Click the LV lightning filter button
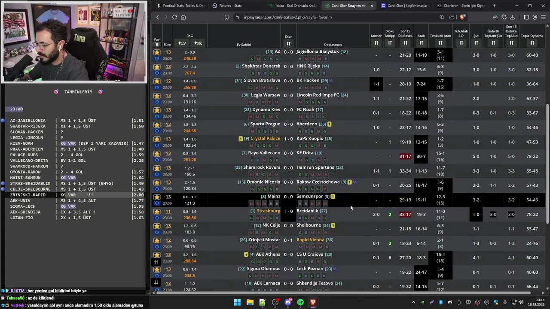This screenshot has width=550, height=309. [x=182, y=43]
